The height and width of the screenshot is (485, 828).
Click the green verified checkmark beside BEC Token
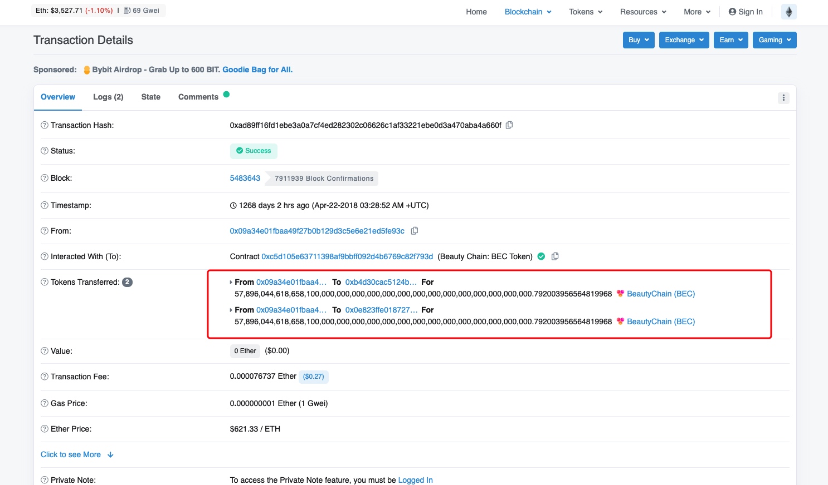(541, 256)
